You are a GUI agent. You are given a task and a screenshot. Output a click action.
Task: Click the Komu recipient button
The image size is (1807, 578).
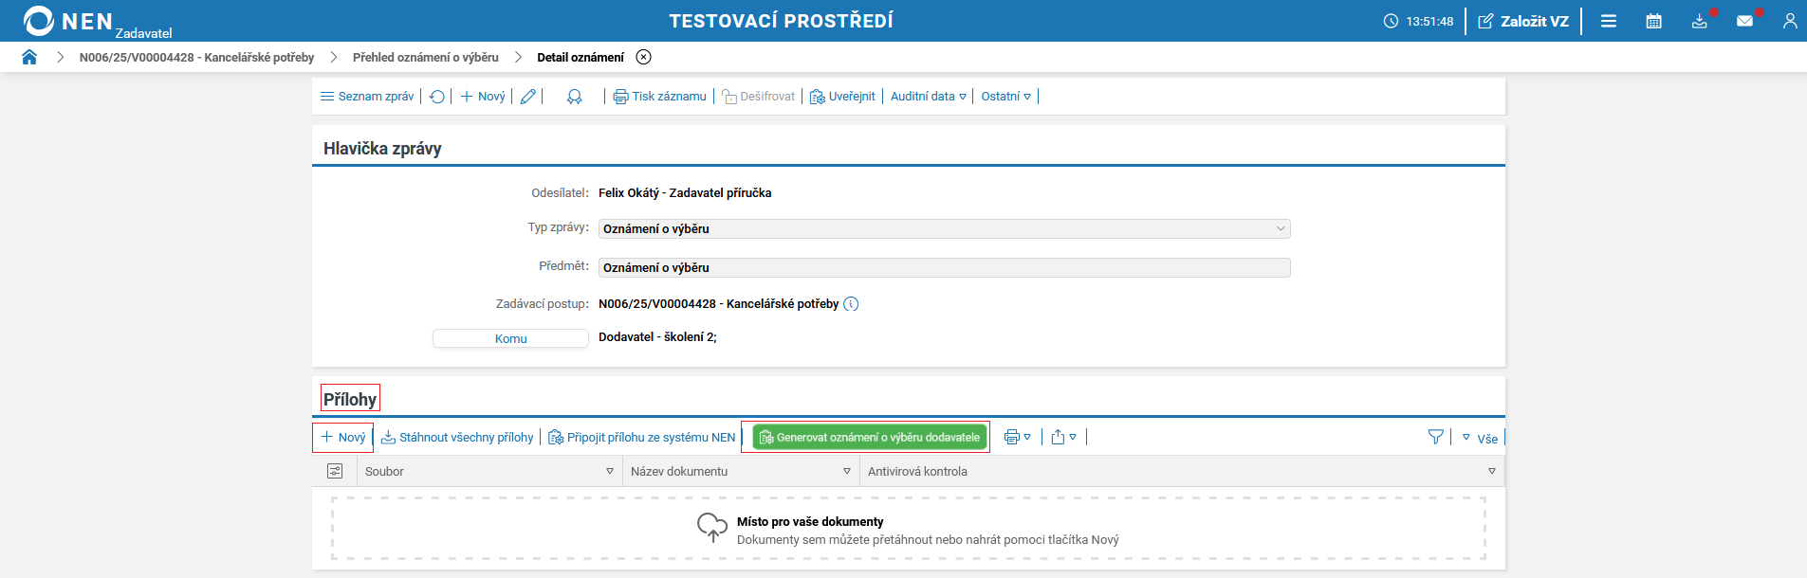pos(510,338)
